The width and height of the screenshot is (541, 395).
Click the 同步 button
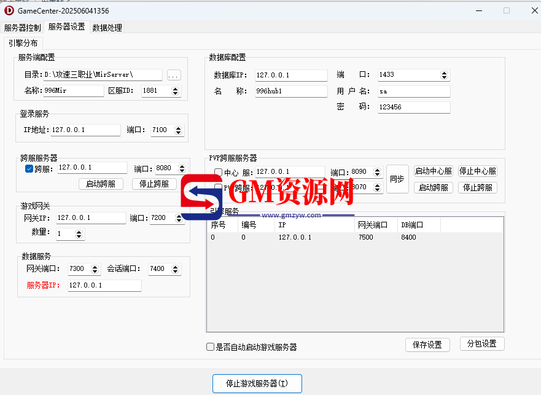(x=397, y=179)
